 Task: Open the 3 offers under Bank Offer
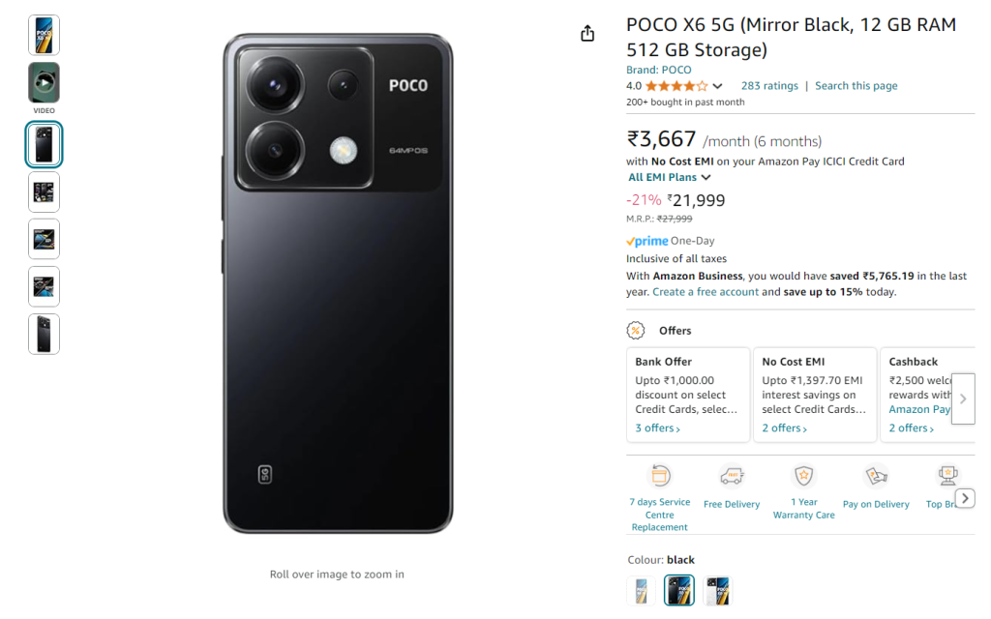(x=655, y=427)
